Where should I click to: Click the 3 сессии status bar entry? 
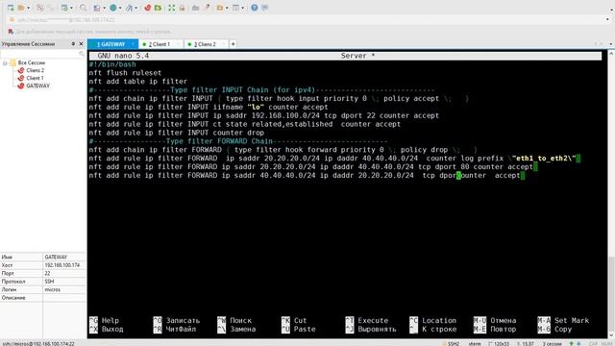point(552,344)
